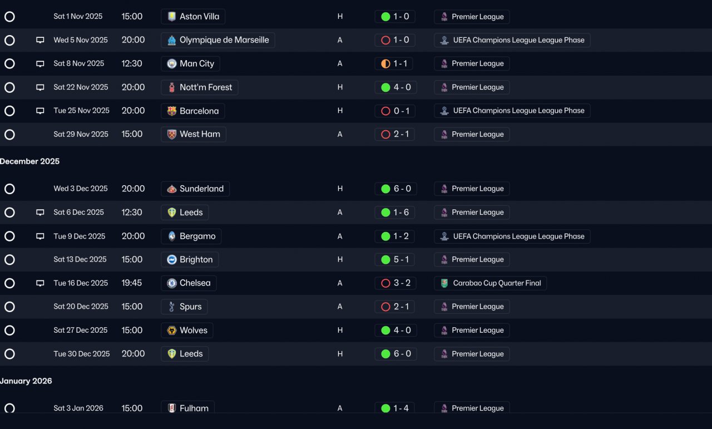Click the Carabao Cup competition icon
Viewport: 712px width, 429px height.
click(444, 283)
